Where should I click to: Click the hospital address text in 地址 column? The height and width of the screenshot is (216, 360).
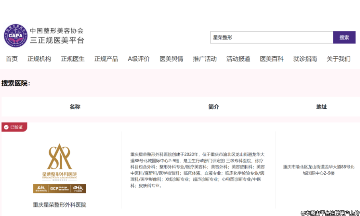pos(318,170)
